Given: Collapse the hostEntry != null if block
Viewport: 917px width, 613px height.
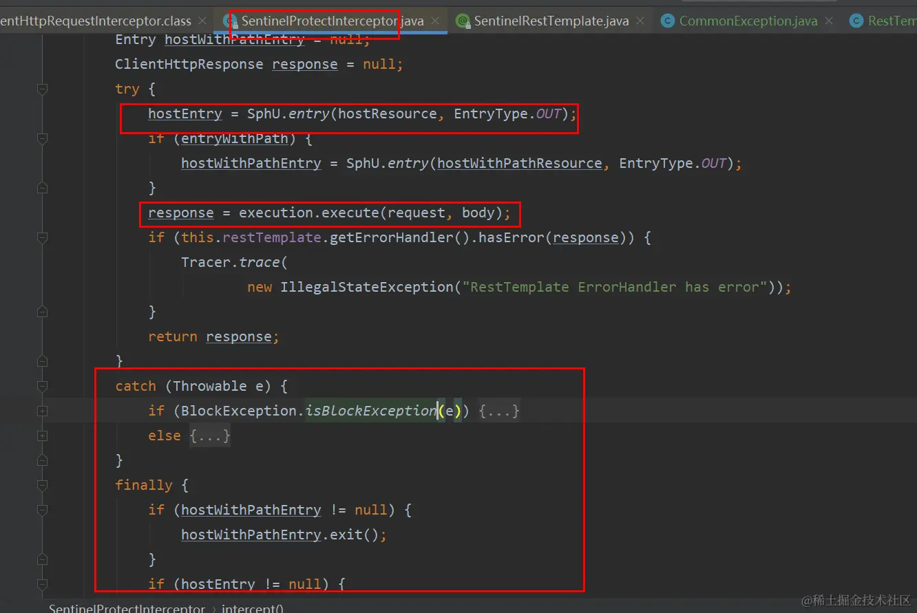Looking at the screenshot, I should 42,584.
